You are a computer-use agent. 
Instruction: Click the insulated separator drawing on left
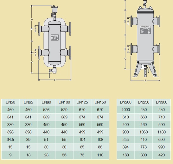(54, 42)
